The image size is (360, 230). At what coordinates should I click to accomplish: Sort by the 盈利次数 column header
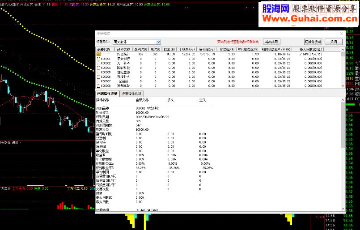pos(140,49)
